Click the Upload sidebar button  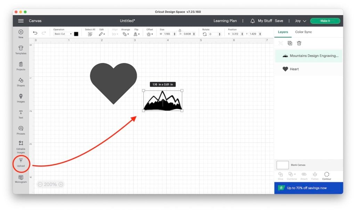coord(21,163)
